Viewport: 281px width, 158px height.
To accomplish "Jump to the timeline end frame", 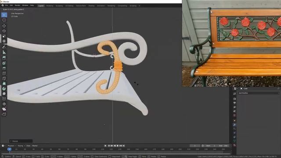I will tap(124, 146).
